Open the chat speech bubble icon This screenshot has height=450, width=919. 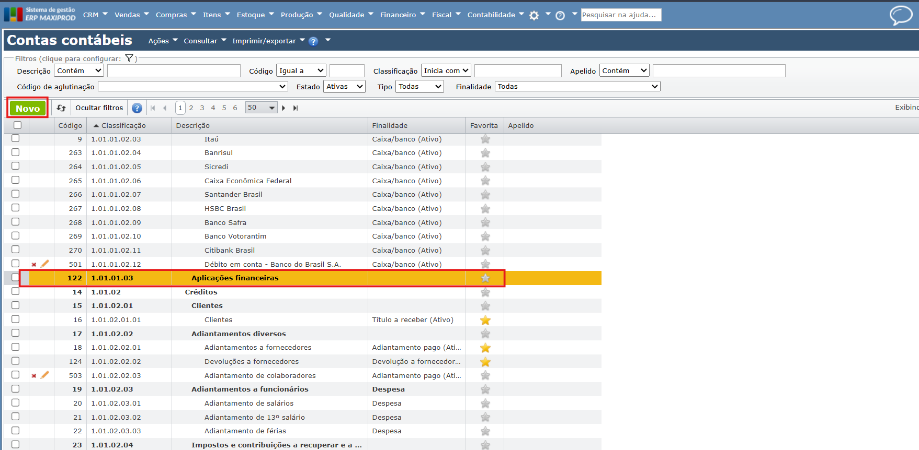click(901, 15)
